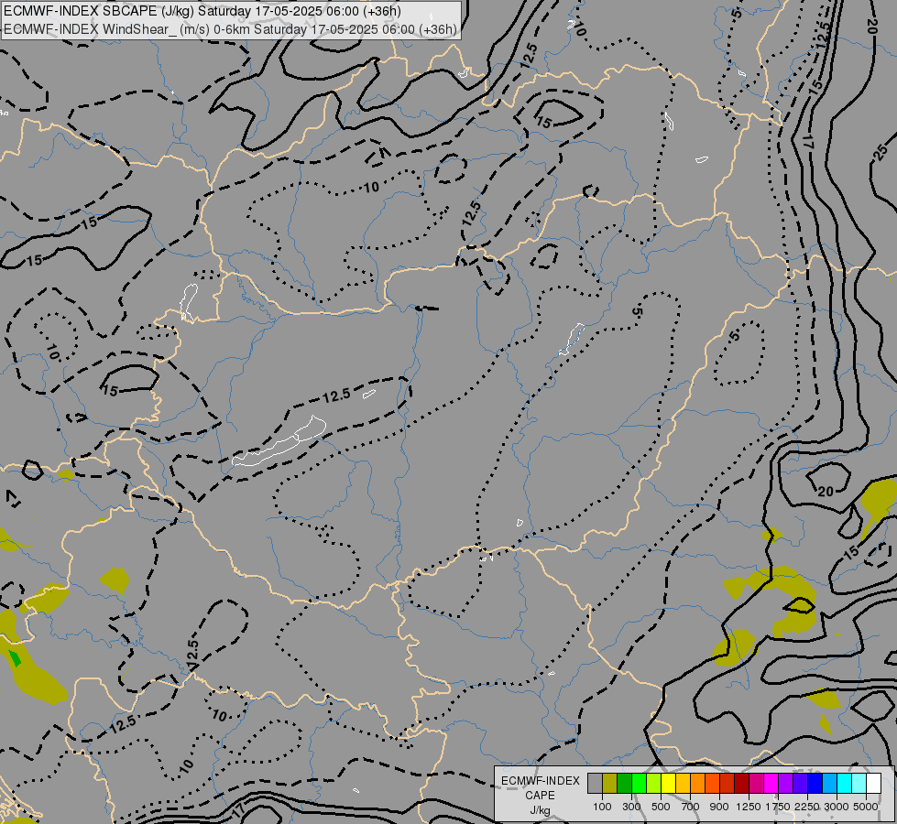Choose the lime yellow-green legend swatch

click(654, 783)
